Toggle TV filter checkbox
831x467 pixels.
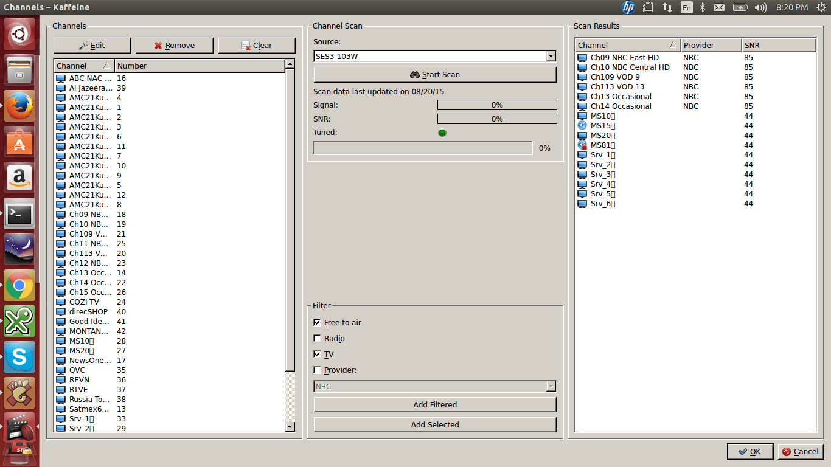(x=317, y=354)
